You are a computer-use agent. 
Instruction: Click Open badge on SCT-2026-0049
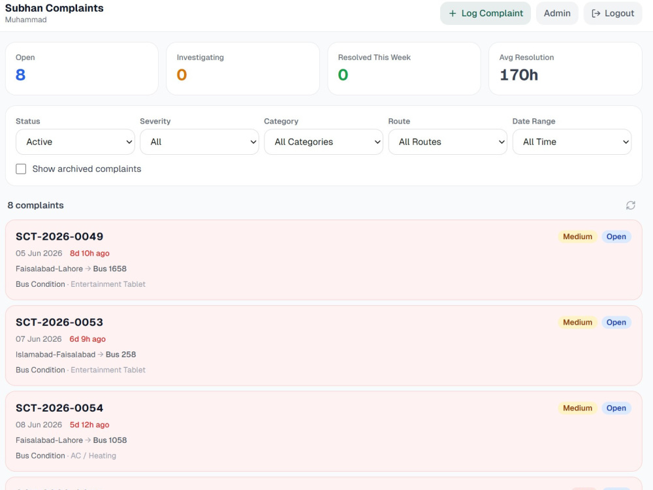[x=616, y=237]
